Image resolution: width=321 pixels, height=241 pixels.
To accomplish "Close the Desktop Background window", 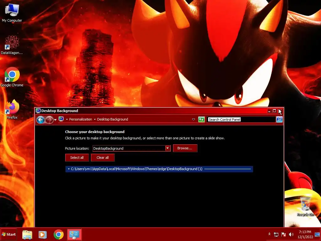I will pos(280,111).
